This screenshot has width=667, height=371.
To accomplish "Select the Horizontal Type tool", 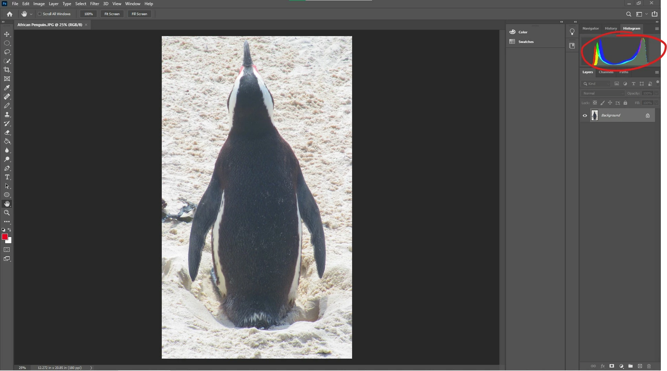I will click(7, 177).
